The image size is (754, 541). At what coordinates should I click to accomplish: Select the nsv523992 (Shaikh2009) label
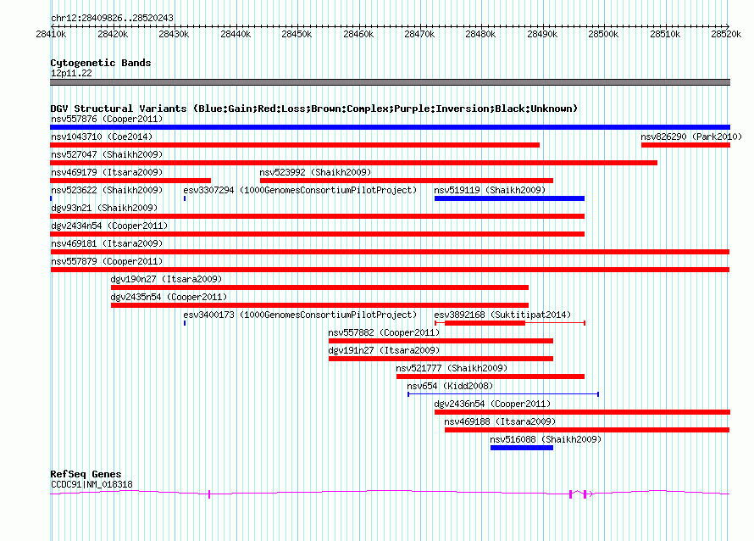point(315,172)
